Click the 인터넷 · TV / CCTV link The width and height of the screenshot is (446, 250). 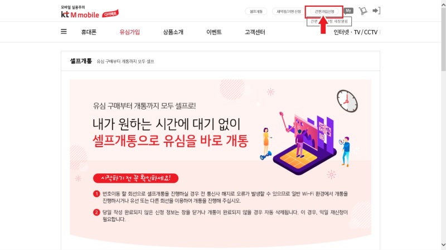pos(356,32)
